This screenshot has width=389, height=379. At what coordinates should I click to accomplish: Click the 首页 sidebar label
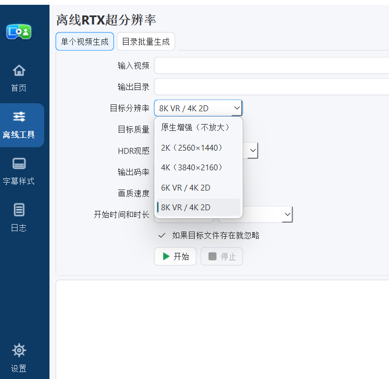pyautogui.click(x=19, y=88)
